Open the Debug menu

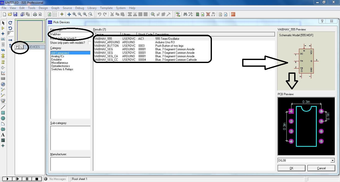click(80, 8)
